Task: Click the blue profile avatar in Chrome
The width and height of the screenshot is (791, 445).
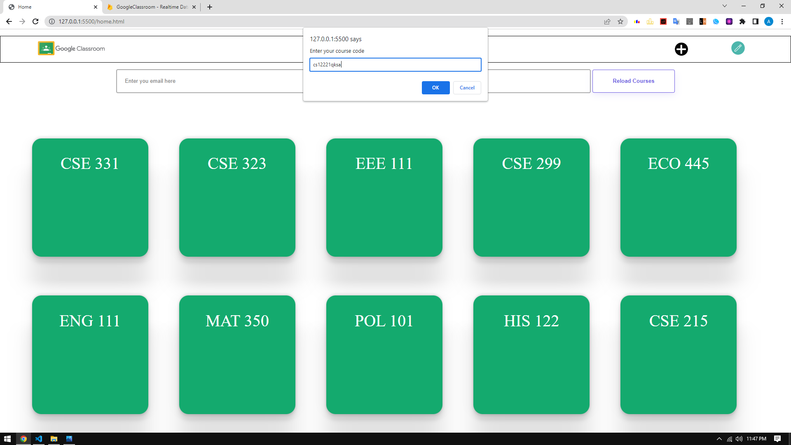Action: [x=769, y=21]
